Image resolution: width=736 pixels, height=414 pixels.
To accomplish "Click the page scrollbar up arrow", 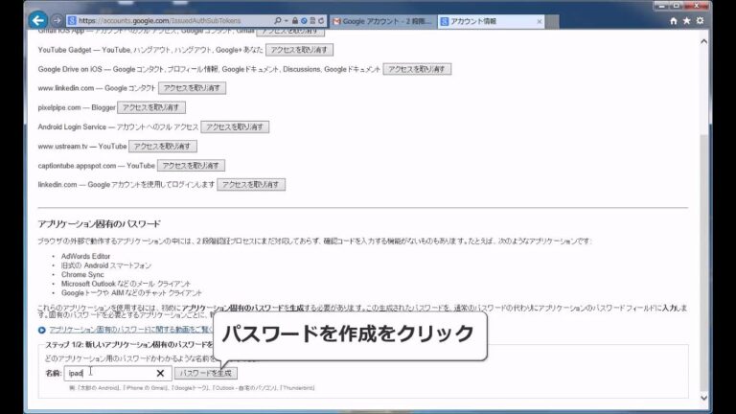I will coord(703,42).
